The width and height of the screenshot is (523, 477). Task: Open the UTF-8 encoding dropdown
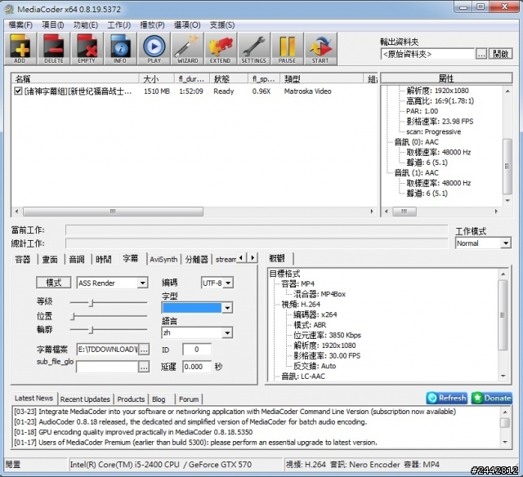[x=228, y=283]
